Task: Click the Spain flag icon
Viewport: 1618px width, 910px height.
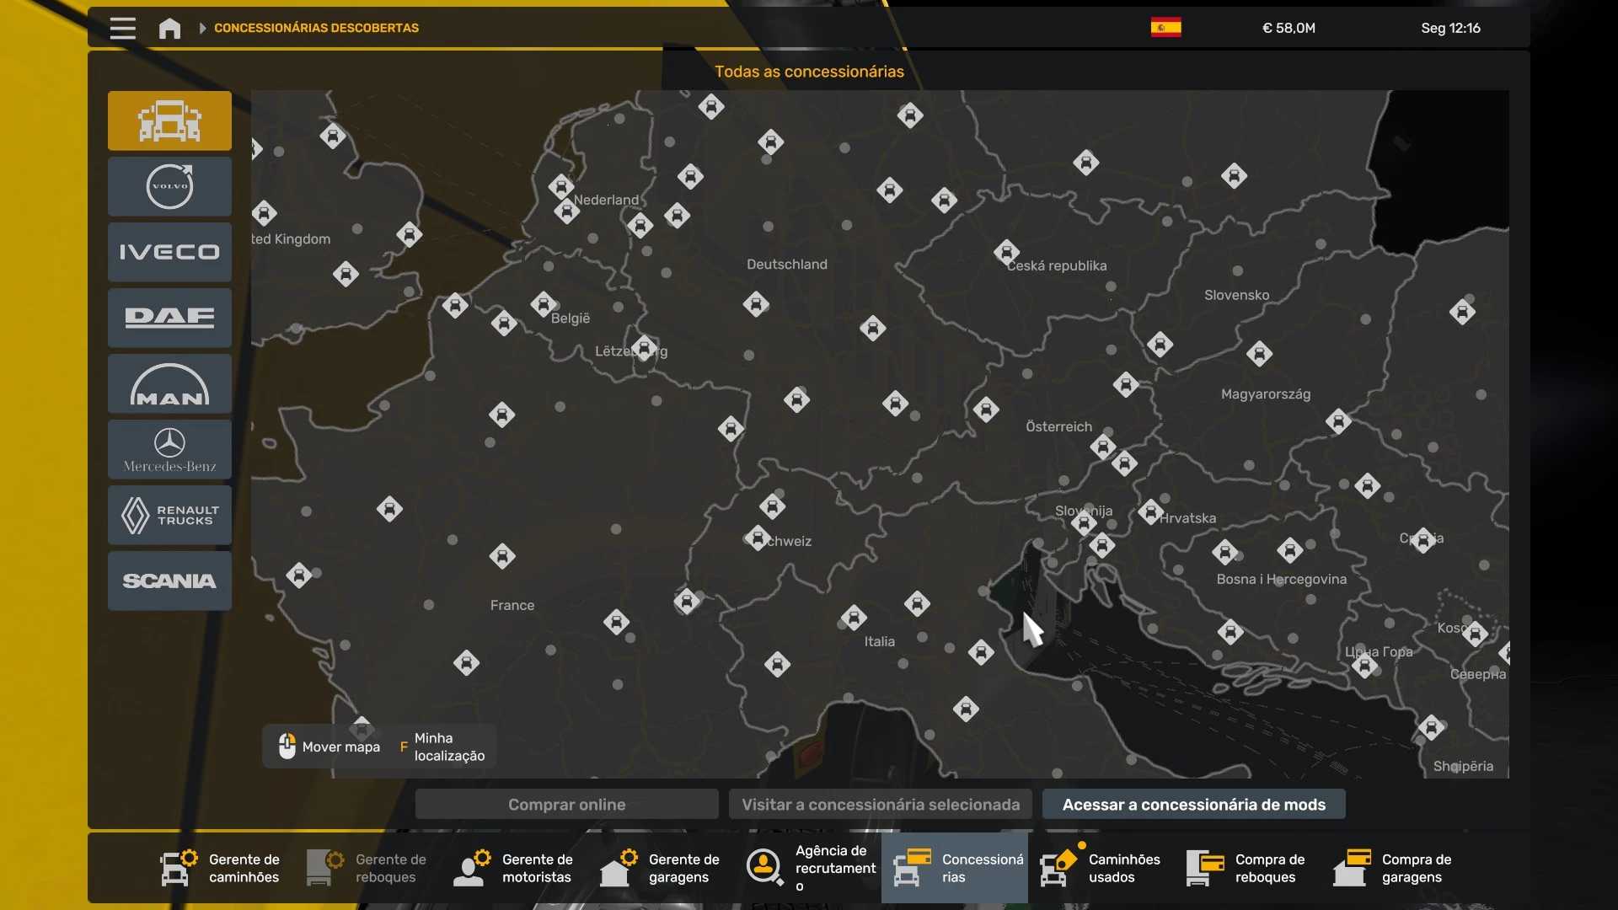Action: (1165, 28)
